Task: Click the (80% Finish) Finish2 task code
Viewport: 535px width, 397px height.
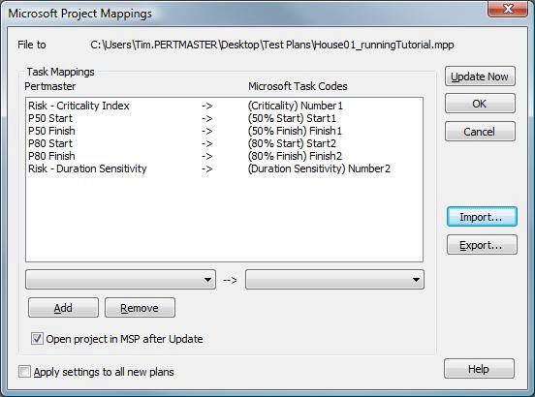Action: pyautogui.click(x=295, y=156)
